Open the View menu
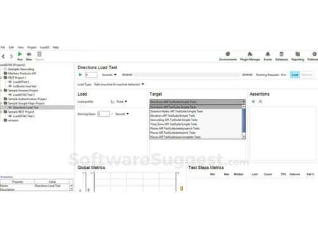Viewport: 318px width, 238px height. 20,47
